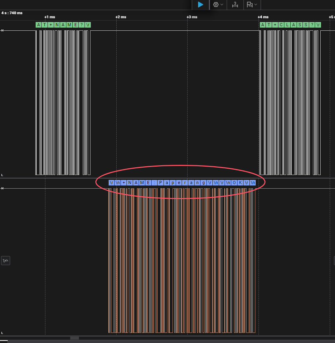Screen dimensions: 335x343
Task: Click the +2 ms timeline marker
Action: pyautogui.click(x=121, y=17)
